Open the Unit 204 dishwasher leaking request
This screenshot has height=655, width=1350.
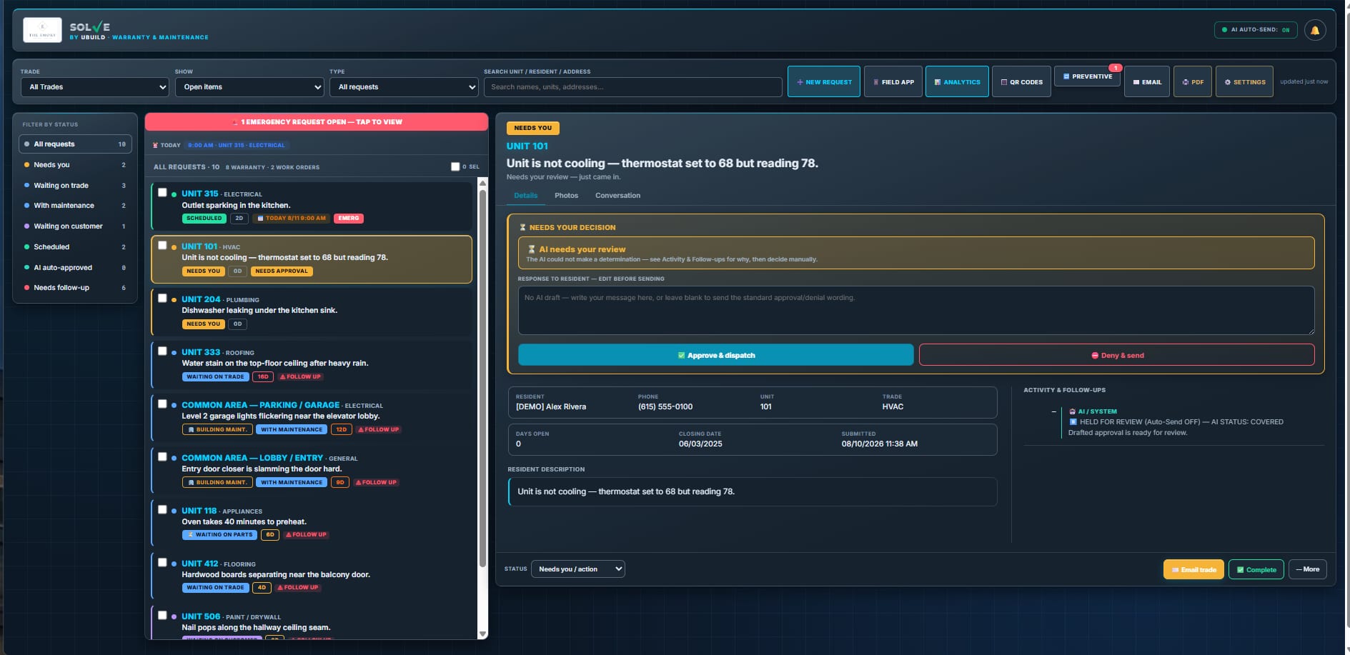tap(312, 312)
